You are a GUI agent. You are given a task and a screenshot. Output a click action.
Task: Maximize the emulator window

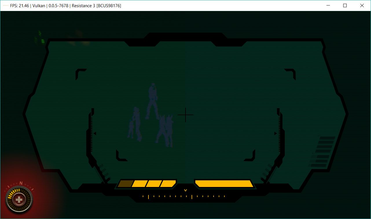[x=345, y=5]
